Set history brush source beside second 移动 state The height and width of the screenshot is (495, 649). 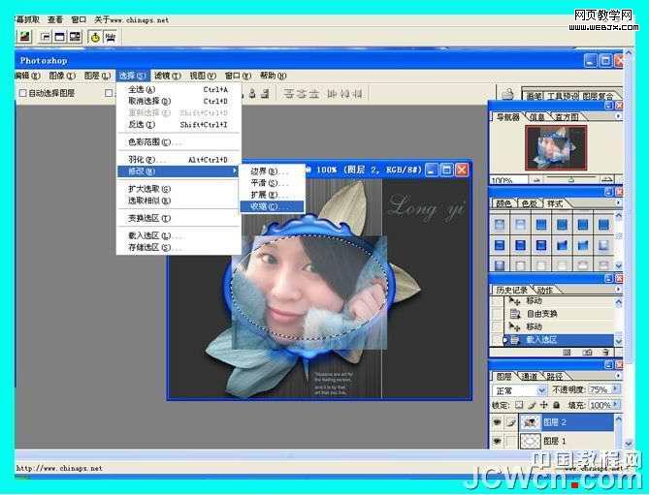tap(497, 326)
